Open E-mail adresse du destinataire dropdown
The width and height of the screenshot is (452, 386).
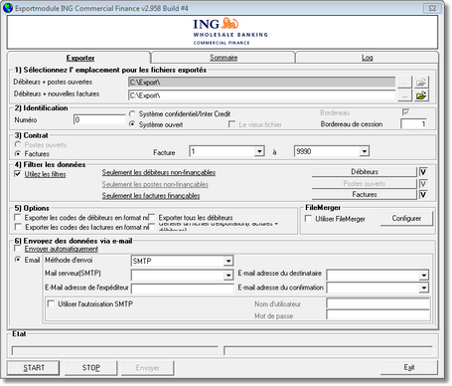[424, 275]
